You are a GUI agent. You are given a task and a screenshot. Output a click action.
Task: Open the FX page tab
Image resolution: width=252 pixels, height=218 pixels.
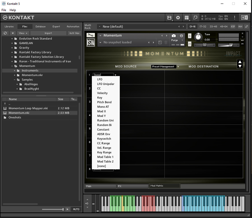click(133, 186)
